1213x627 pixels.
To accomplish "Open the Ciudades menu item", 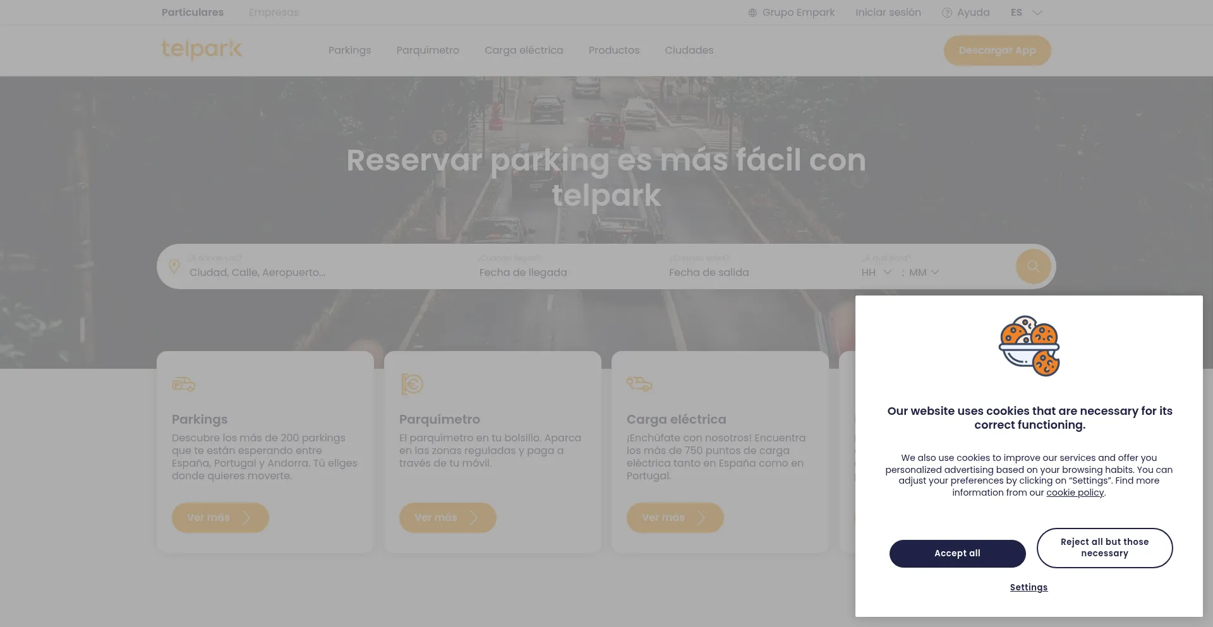I will (x=689, y=51).
